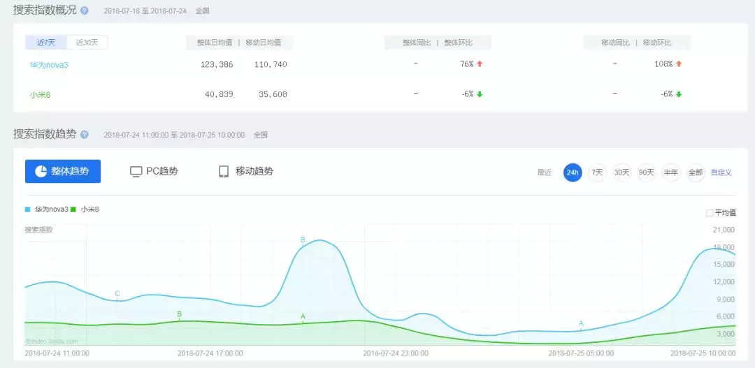Click green marker B on 小米8 line
This screenshot has width=755, height=368.
click(179, 315)
